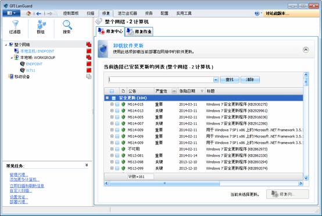Open the Group (群组) tool
The height and width of the screenshot is (216, 322).
pyautogui.click(x=41, y=27)
